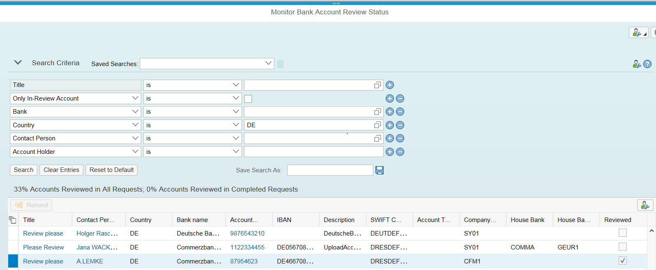Sort by the Bank name column header
656x270 pixels.
coord(192,220)
